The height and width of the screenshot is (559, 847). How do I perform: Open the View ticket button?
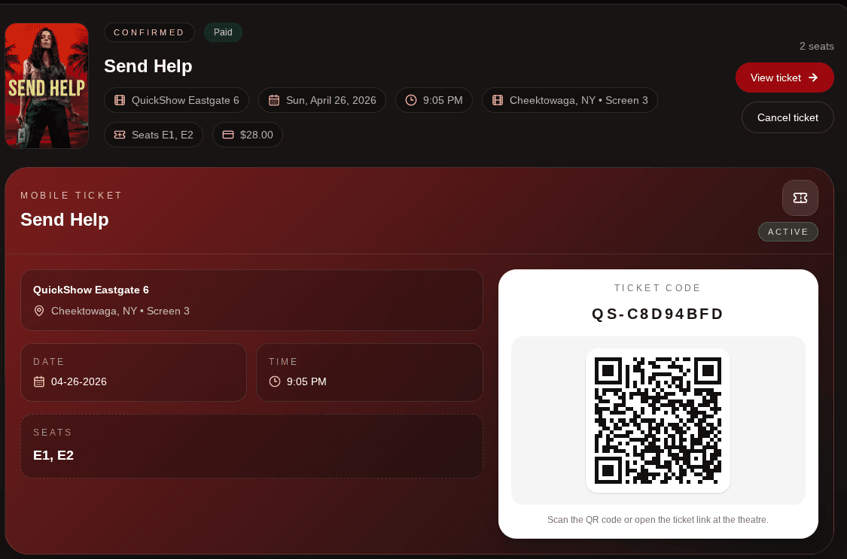pyautogui.click(x=785, y=77)
